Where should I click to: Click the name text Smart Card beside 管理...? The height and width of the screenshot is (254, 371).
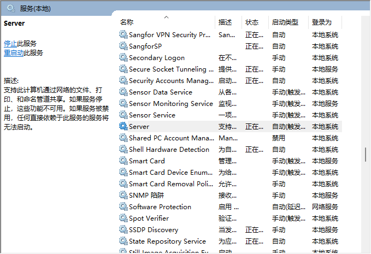click(x=146, y=161)
